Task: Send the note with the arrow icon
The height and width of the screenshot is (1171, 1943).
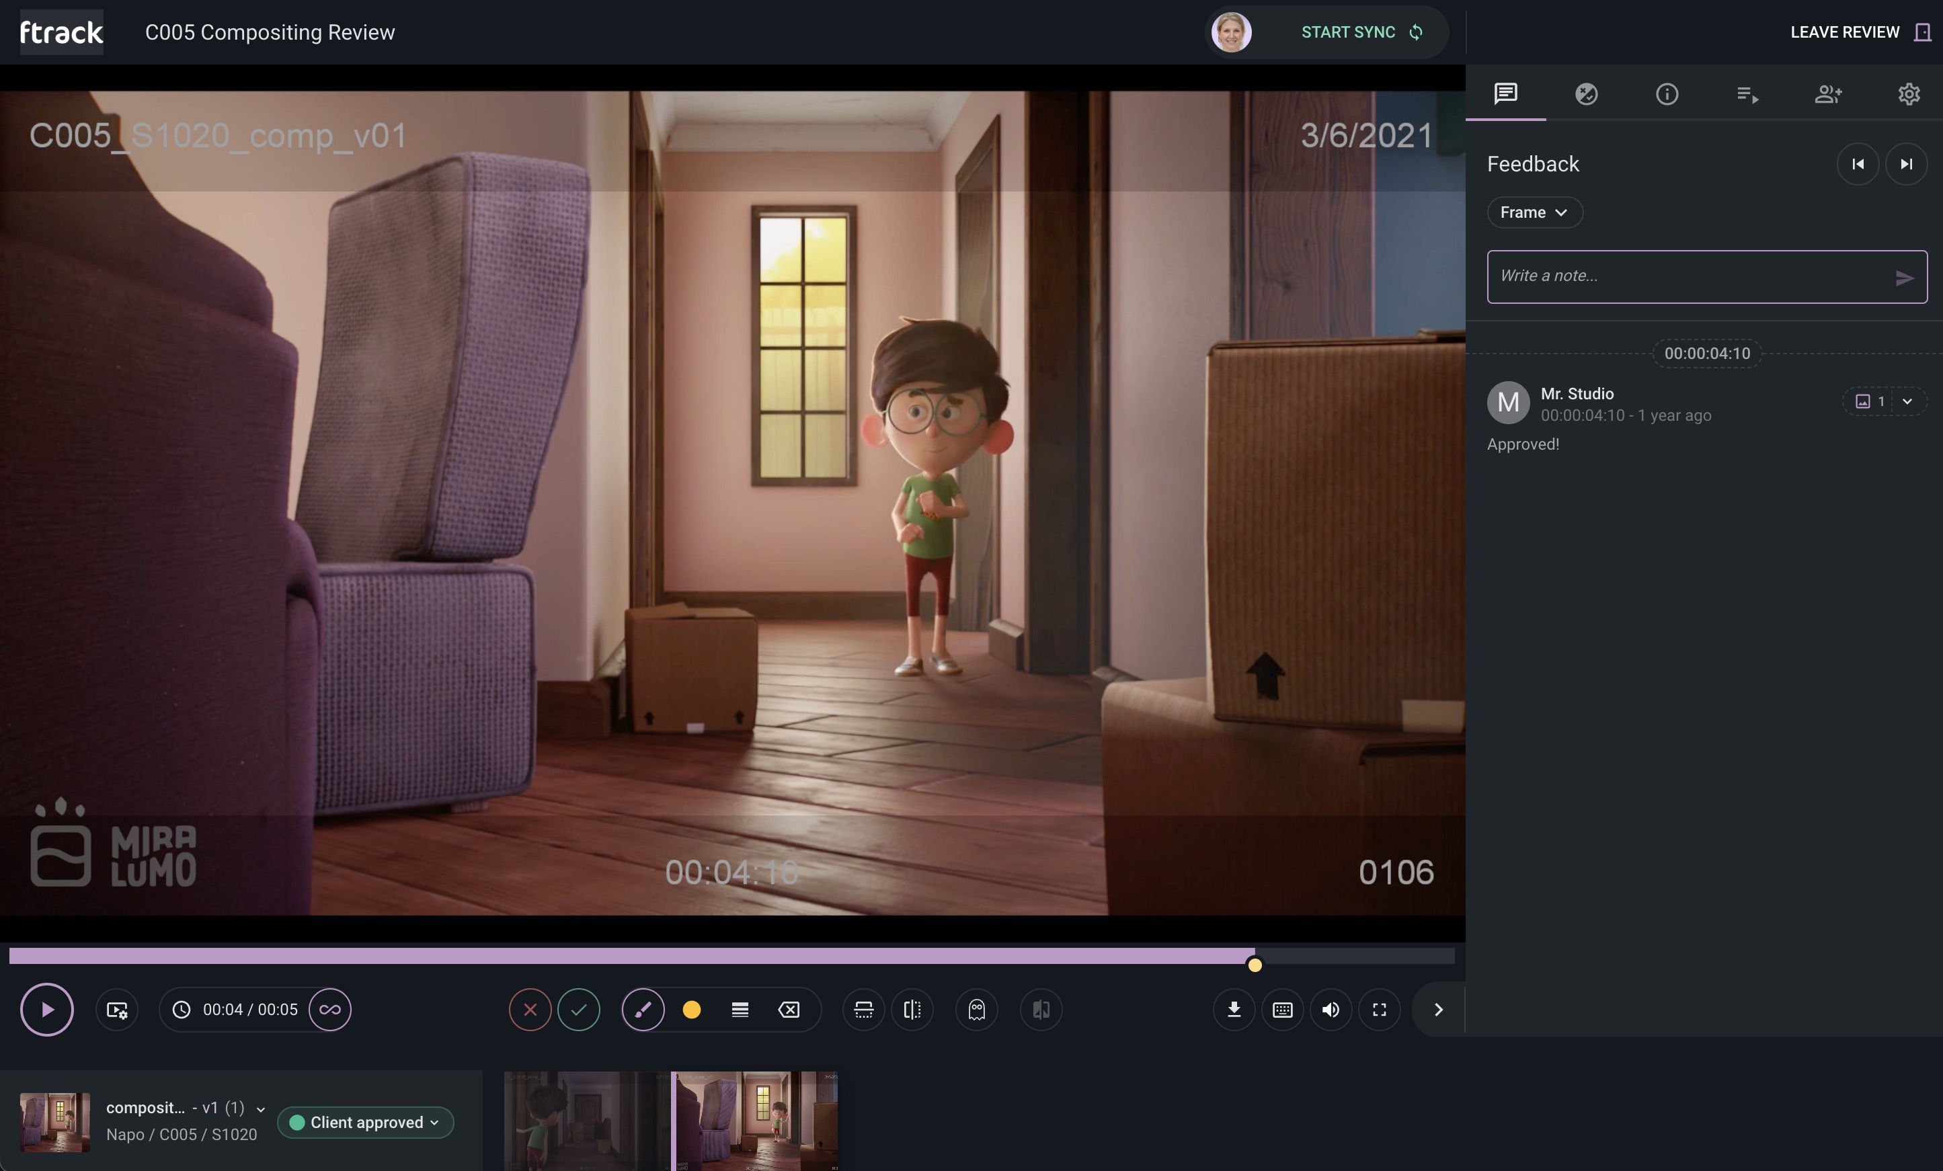Action: click(1905, 278)
